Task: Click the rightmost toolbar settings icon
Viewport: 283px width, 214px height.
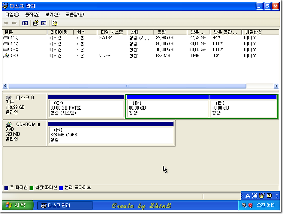Action: 55,23
